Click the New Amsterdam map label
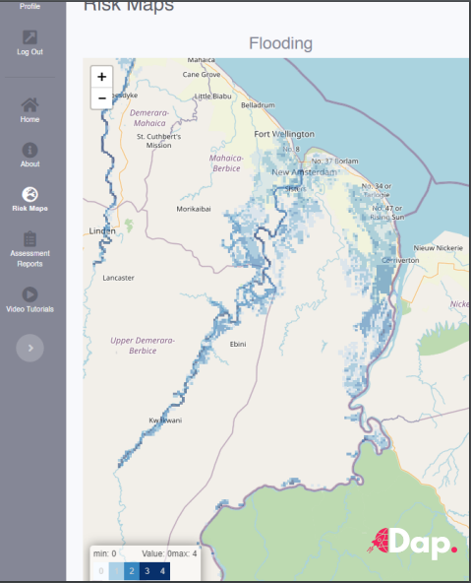This screenshot has height=583, width=471. (305, 172)
